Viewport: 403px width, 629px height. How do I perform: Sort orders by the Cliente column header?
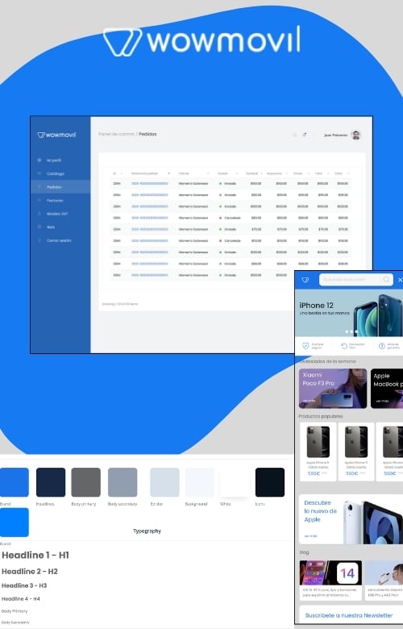pos(184,173)
